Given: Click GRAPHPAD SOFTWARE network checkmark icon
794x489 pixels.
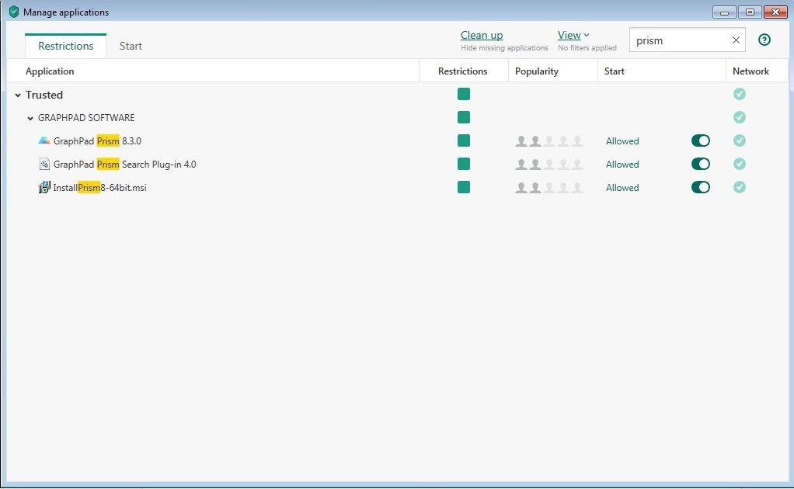Looking at the screenshot, I should (740, 117).
